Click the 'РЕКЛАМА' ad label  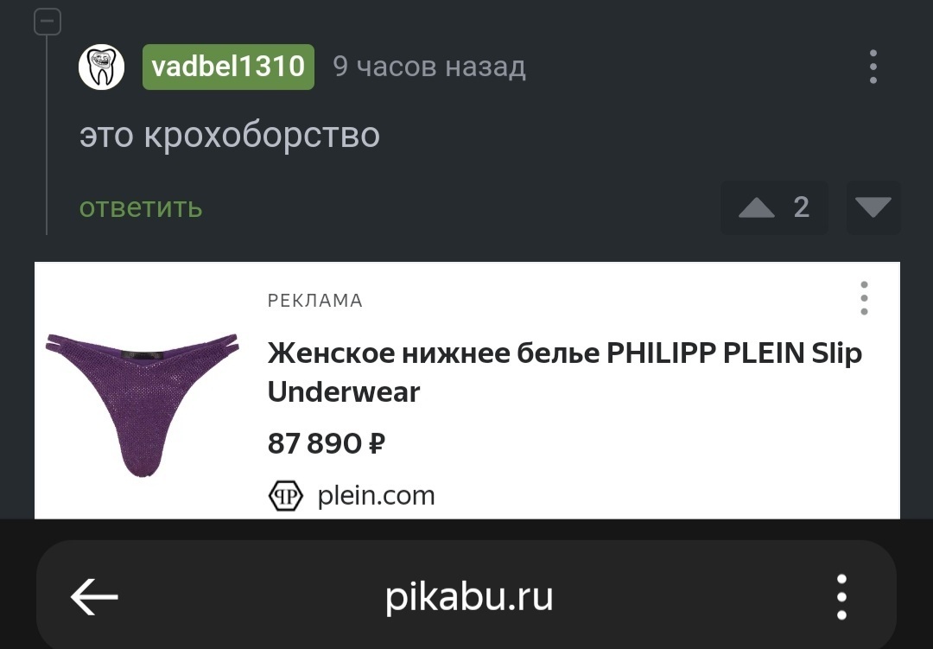point(315,301)
